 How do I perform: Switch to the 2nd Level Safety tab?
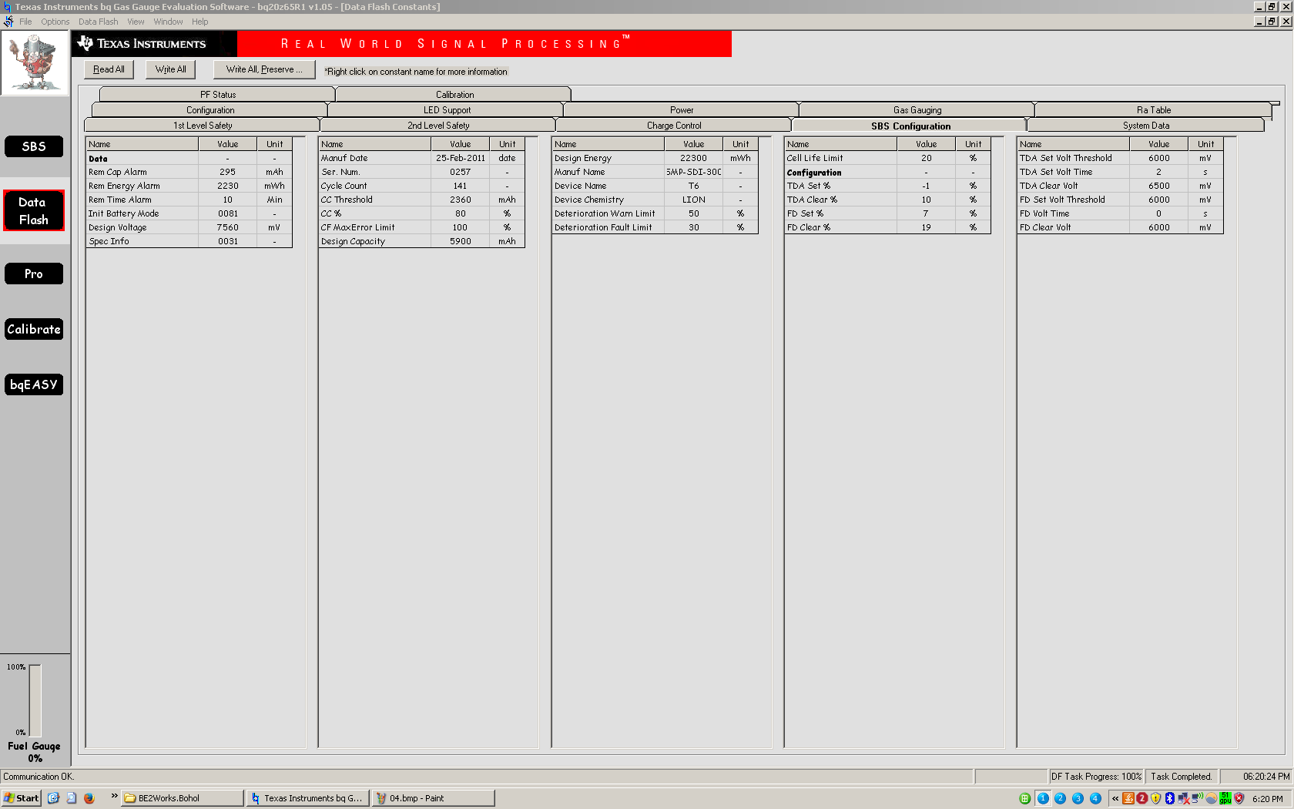pyautogui.click(x=438, y=126)
